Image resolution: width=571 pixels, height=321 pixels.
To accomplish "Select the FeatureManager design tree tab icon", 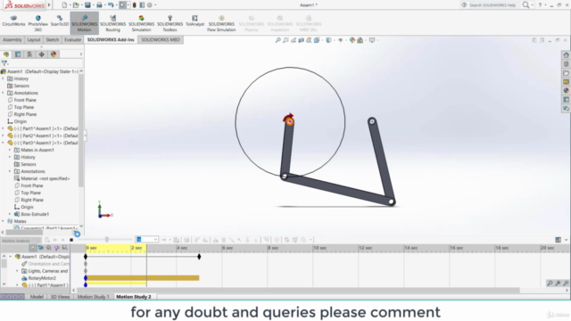I will coord(6,54).
